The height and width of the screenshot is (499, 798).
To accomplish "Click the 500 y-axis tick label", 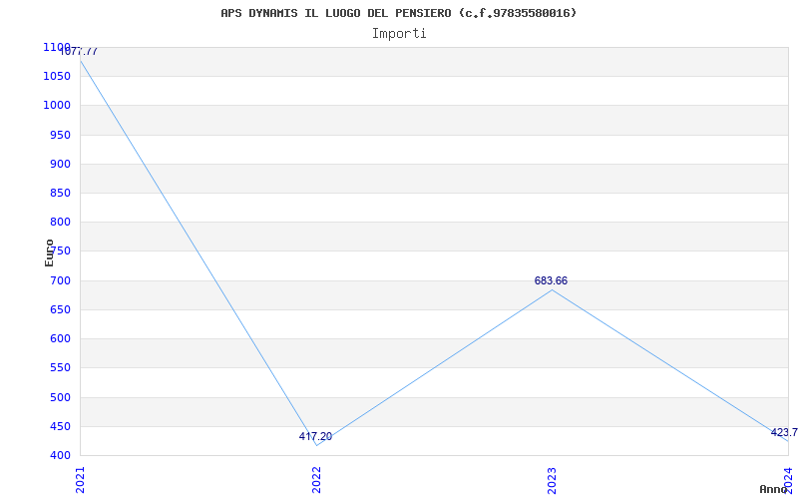I will coord(60,397).
